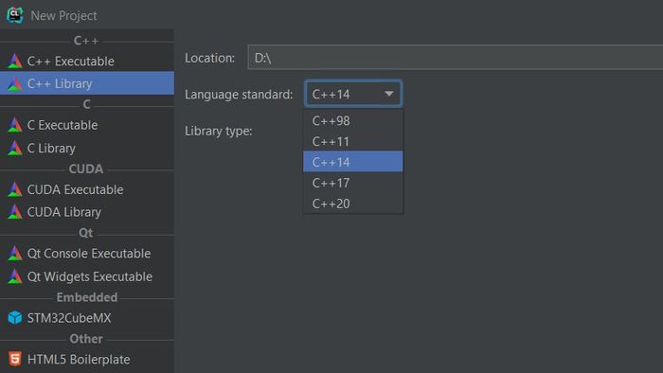Screen dimensions: 663x373
Task: Select the Qt Widgets Executable icon
Action: tap(15, 276)
